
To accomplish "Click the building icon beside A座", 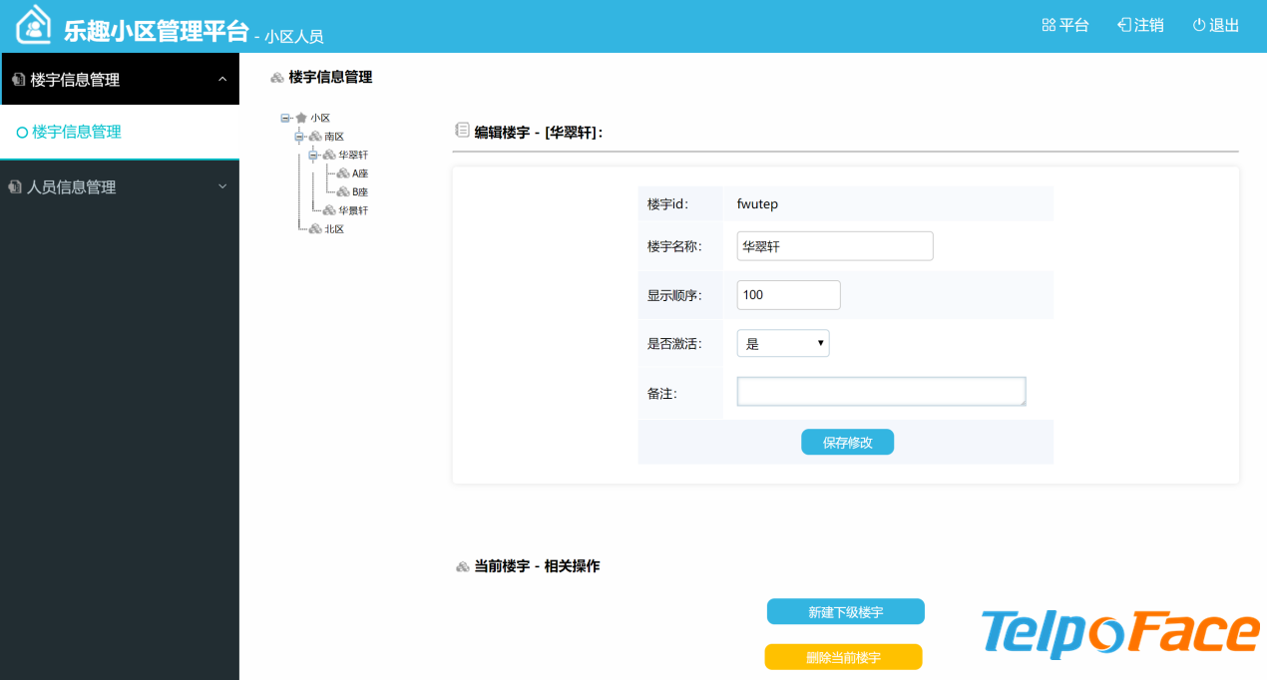I will click(343, 173).
